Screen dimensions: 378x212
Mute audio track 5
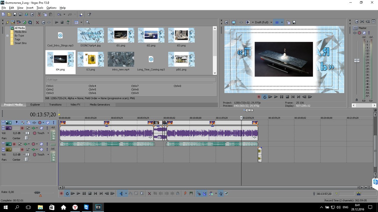41,128
